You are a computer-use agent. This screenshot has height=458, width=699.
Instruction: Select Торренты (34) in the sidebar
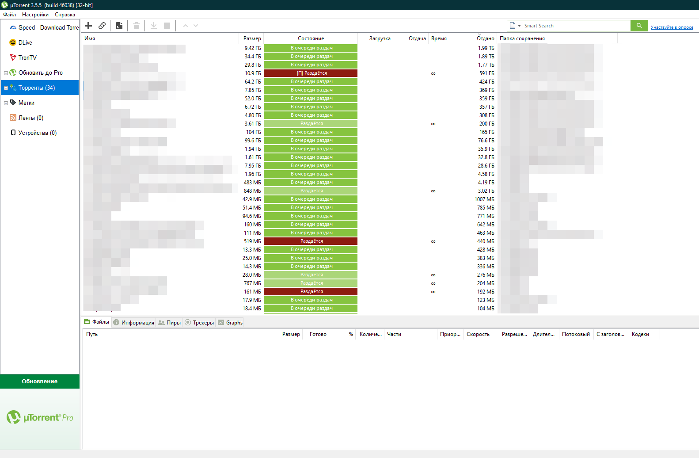(40, 88)
